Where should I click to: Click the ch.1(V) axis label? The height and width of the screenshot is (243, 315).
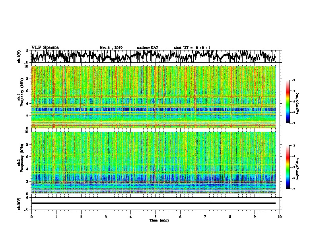19,56
